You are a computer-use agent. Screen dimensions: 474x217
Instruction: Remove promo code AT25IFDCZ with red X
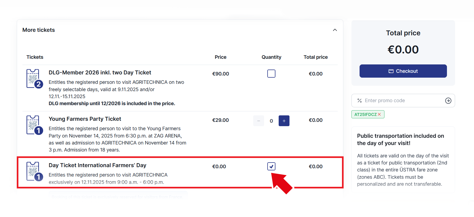[x=379, y=114]
